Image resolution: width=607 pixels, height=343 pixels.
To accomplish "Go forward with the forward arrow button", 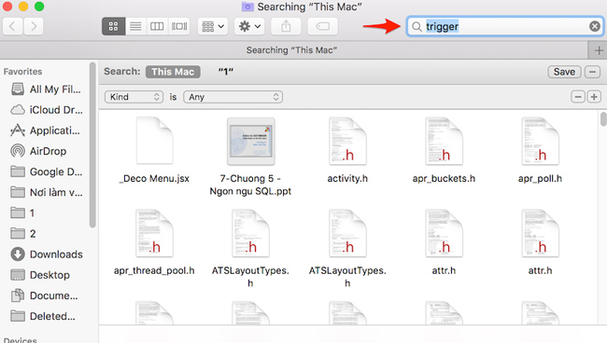I will click(34, 26).
